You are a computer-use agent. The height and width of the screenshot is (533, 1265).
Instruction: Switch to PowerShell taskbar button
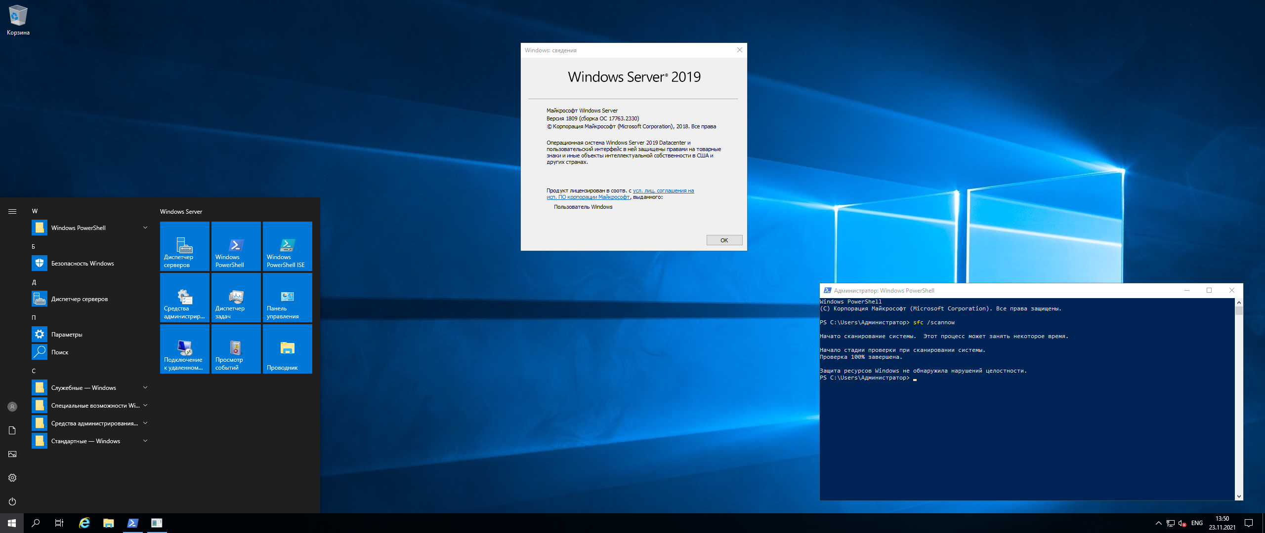[132, 523]
